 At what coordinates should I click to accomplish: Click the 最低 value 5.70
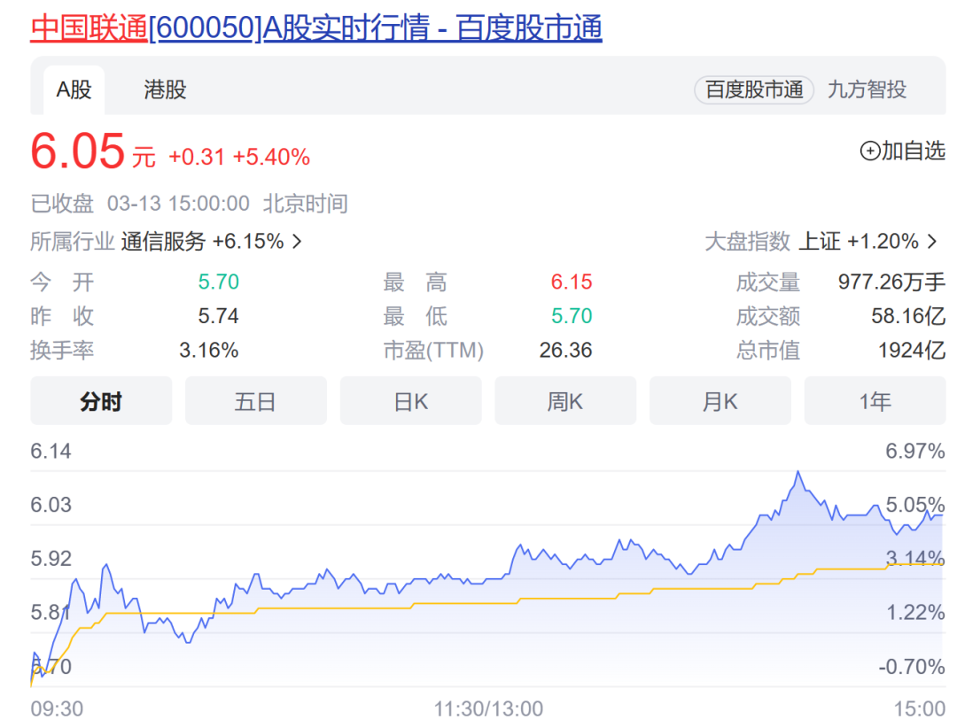(x=572, y=316)
